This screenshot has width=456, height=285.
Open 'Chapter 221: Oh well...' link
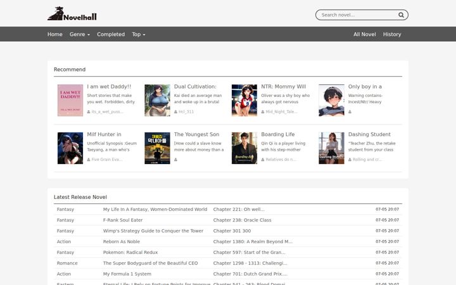click(239, 210)
